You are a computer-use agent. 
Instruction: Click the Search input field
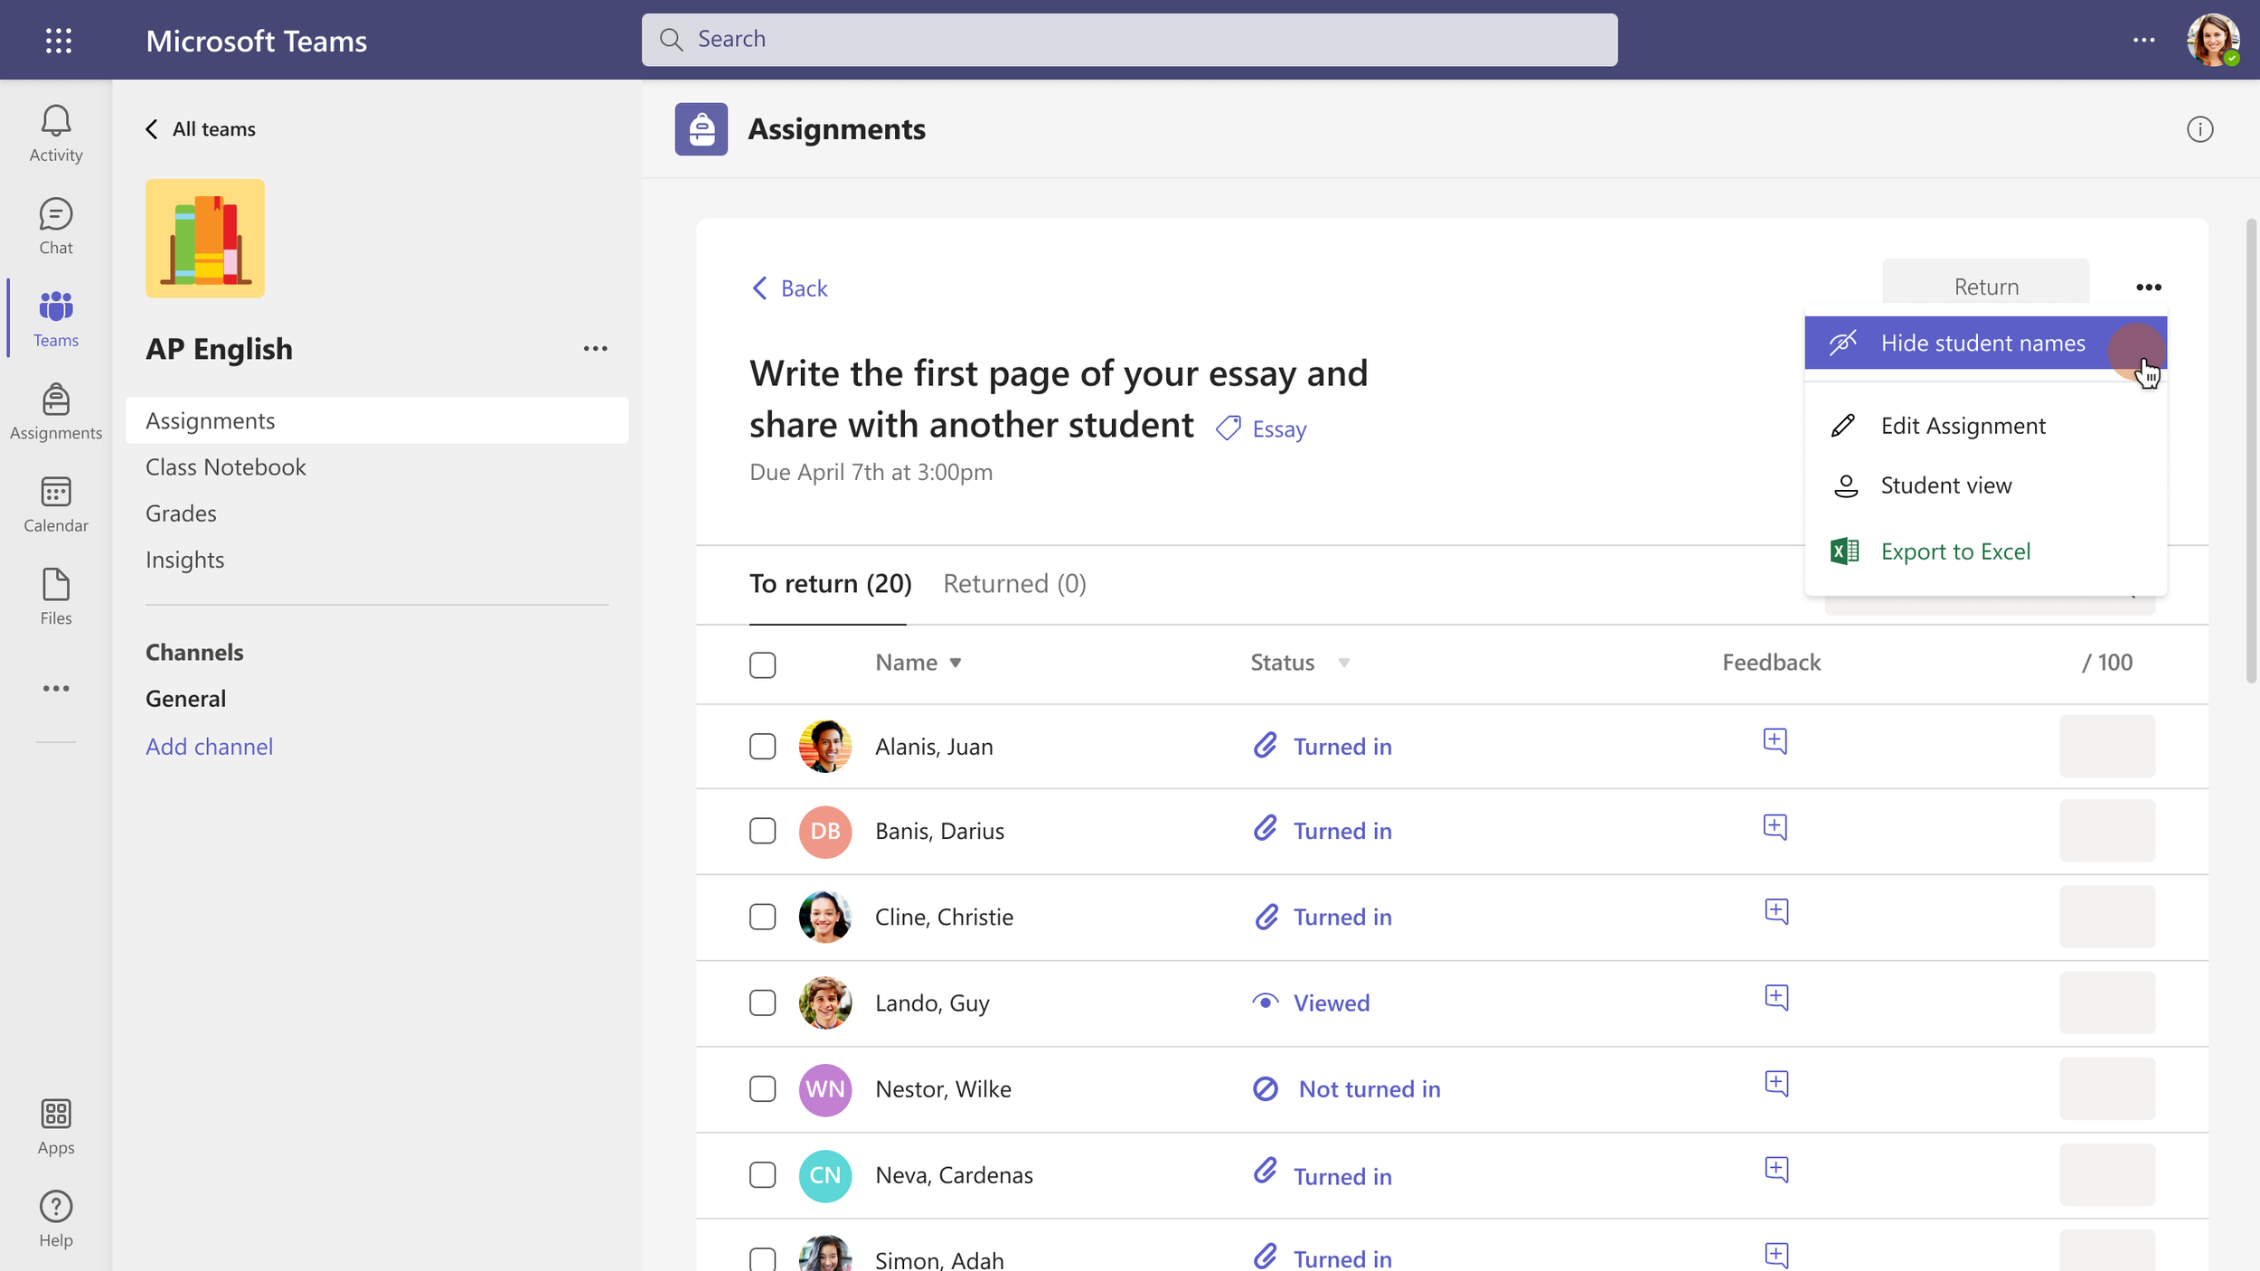(x=1130, y=40)
